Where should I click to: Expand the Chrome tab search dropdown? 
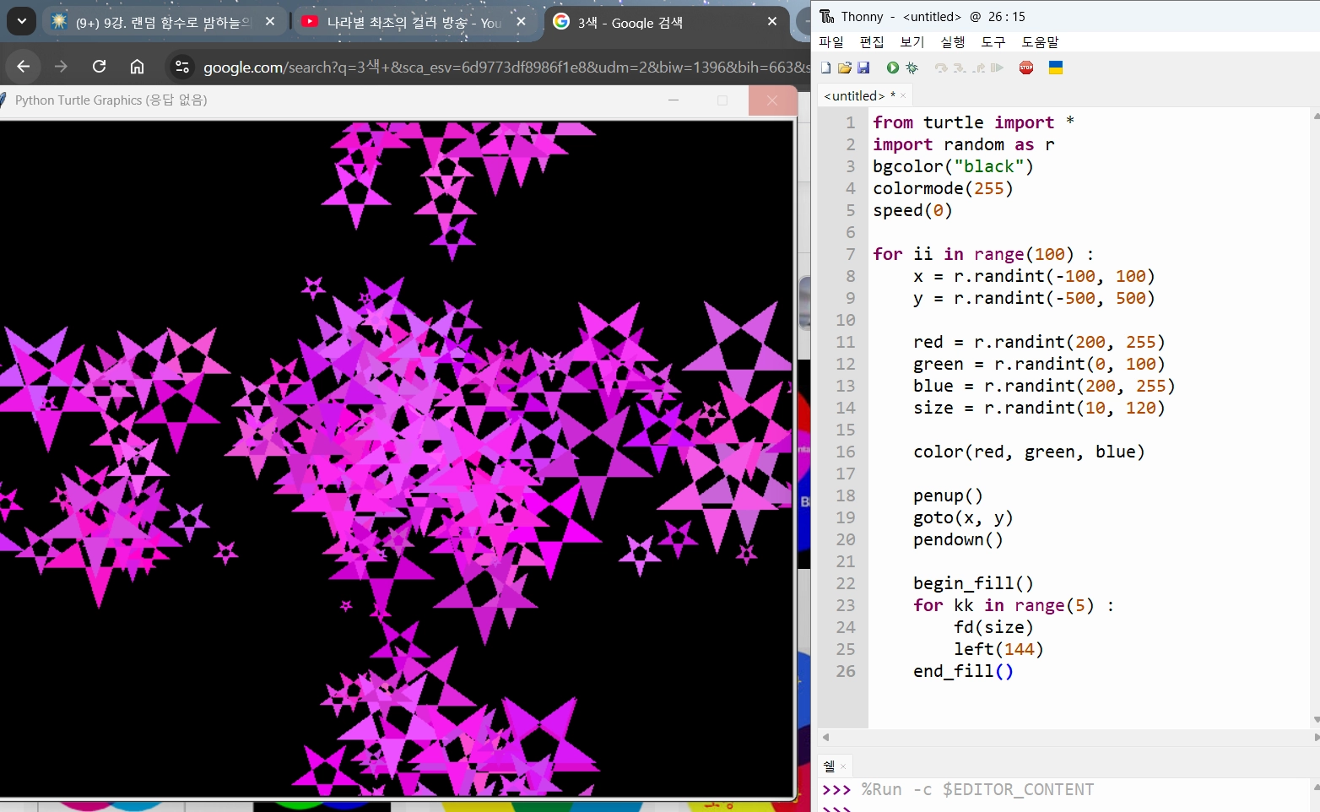pos(21,21)
